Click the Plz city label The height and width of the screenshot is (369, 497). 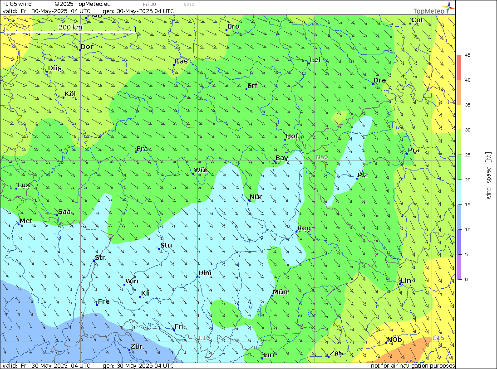coord(363,175)
